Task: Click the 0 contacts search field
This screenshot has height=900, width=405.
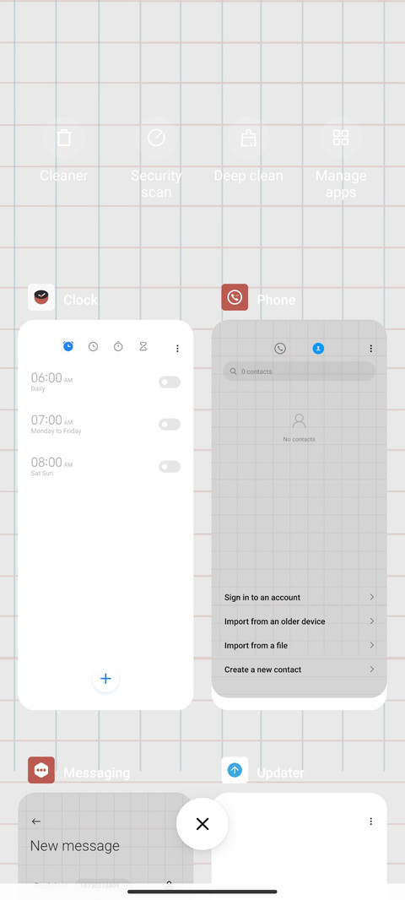Action: [x=299, y=371]
